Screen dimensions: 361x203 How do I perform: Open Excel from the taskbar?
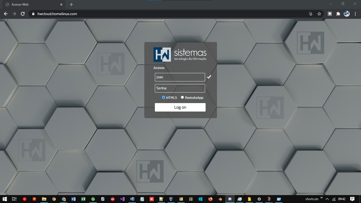coord(83,199)
